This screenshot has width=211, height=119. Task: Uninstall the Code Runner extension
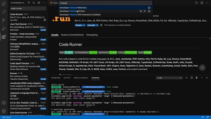click(x=91, y=25)
